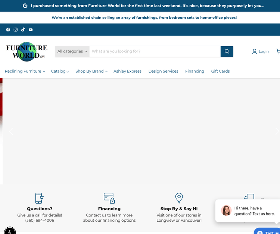Click 'Give us a call for details!' text
This screenshot has height=234, width=280.
coord(40,215)
